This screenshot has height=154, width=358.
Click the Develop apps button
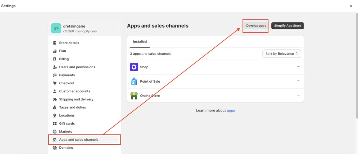click(x=256, y=26)
